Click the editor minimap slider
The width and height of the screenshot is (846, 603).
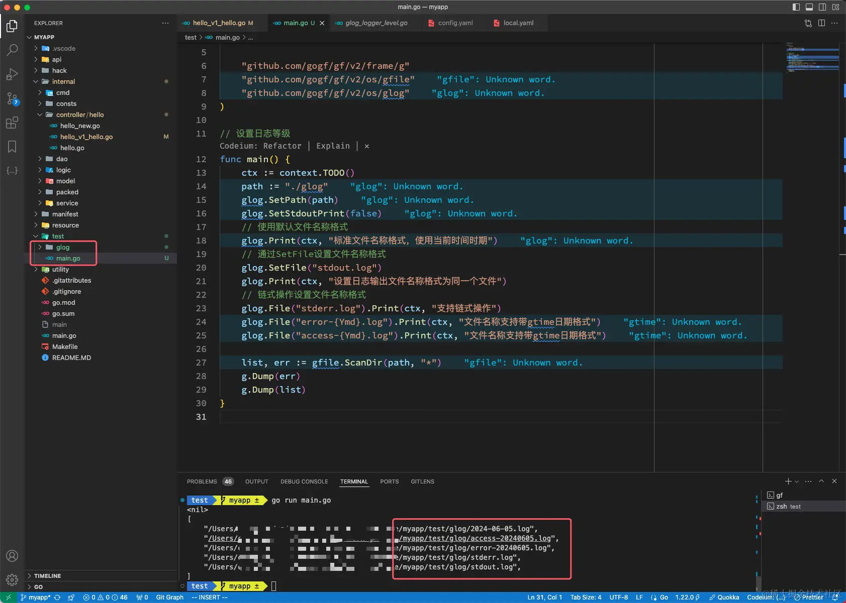tap(813, 58)
